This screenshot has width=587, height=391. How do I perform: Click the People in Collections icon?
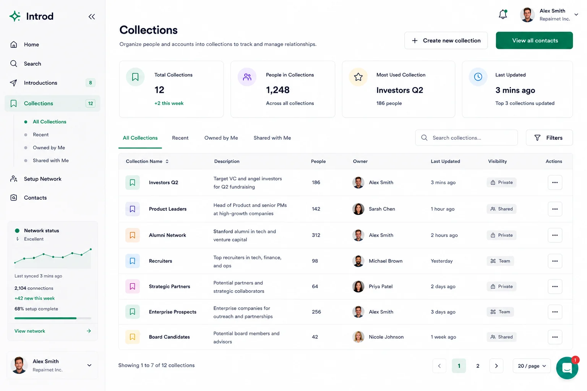[247, 77]
